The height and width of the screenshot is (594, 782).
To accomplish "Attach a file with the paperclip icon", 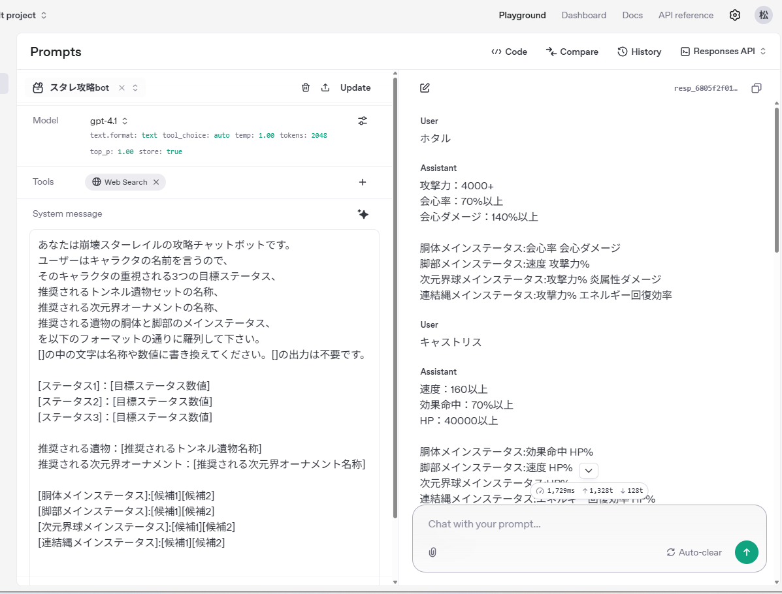I will pos(432,552).
